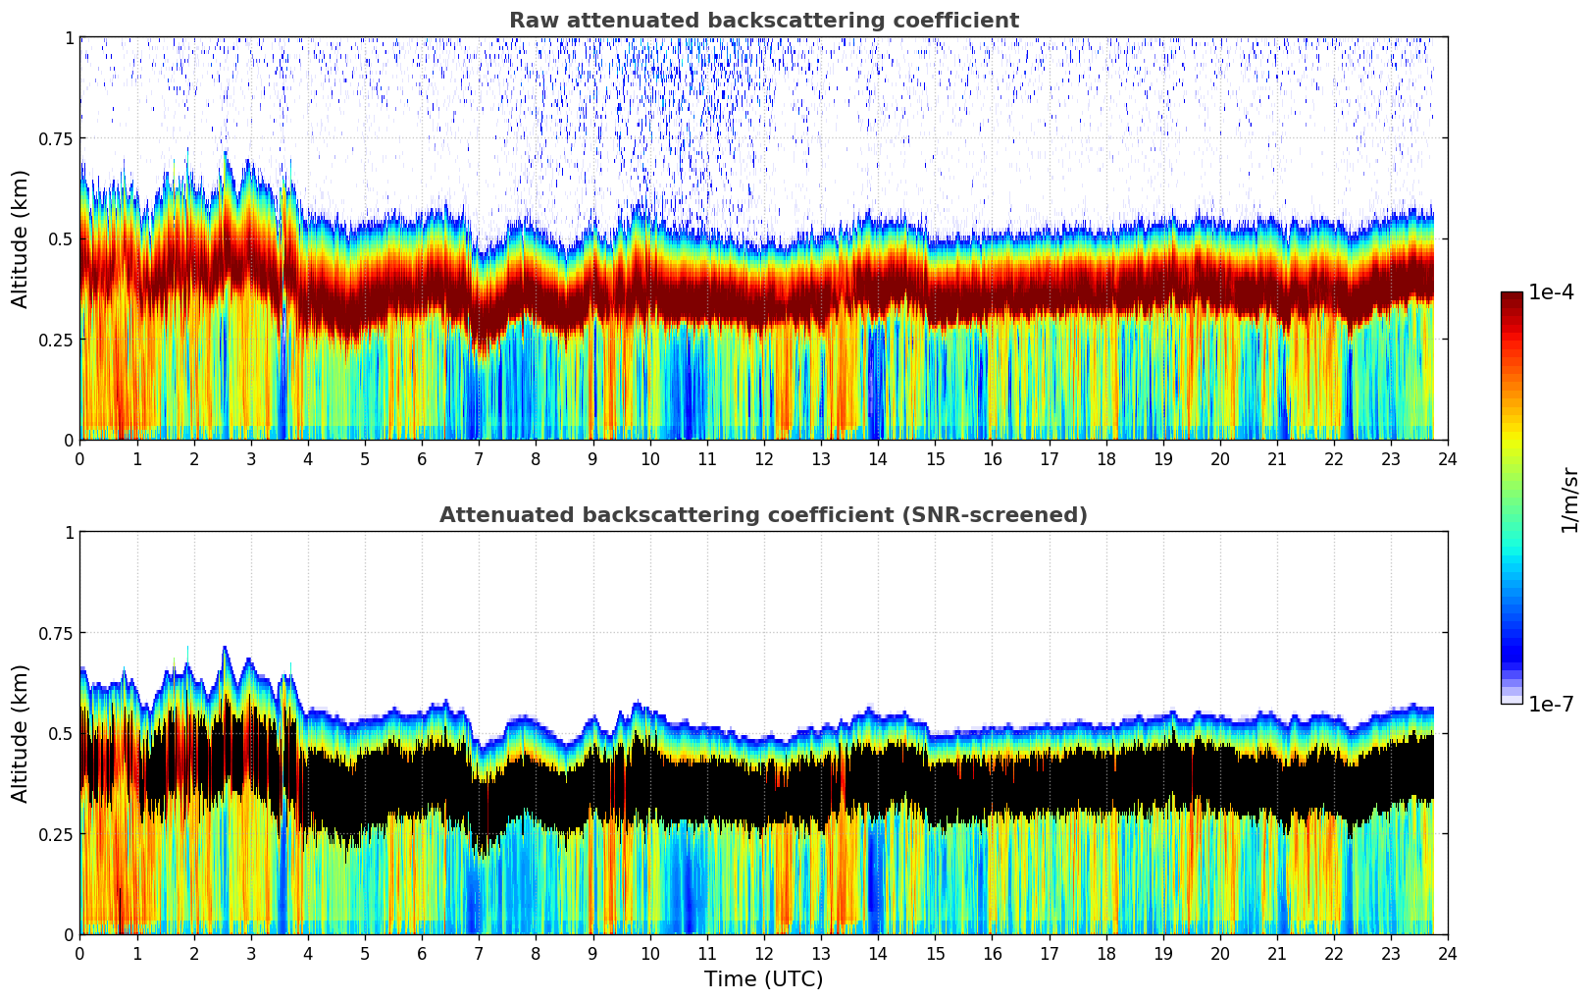Pick the dark red top of the colorbar
The width and height of the screenshot is (1590, 1001).
click(1511, 299)
